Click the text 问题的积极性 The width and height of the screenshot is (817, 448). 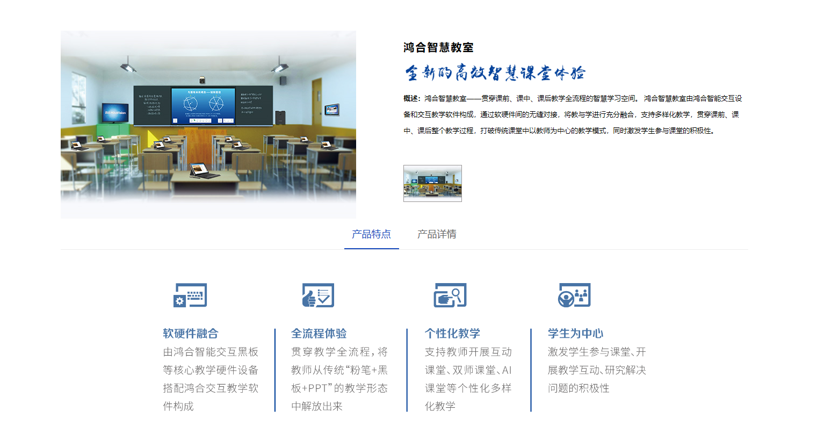[x=579, y=388]
